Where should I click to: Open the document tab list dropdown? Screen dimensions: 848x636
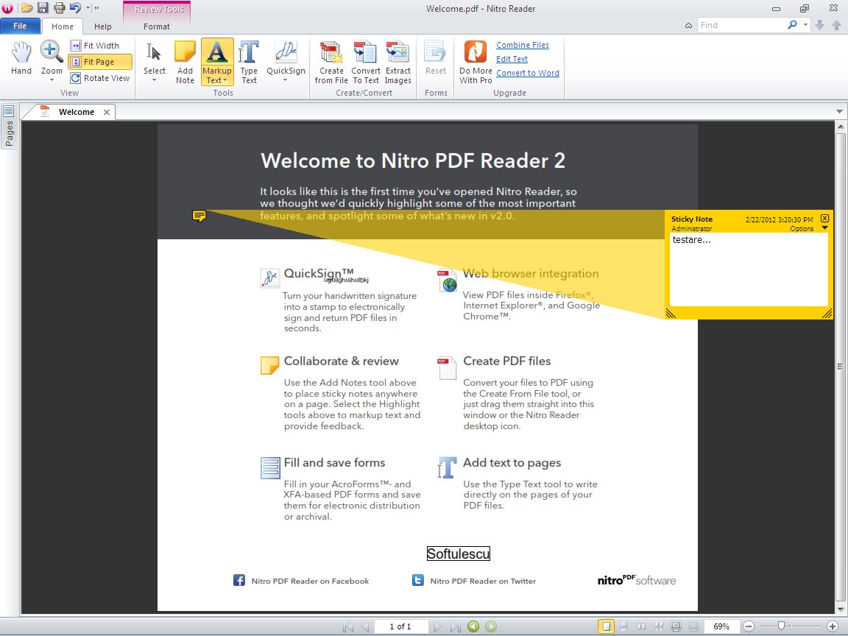(839, 111)
